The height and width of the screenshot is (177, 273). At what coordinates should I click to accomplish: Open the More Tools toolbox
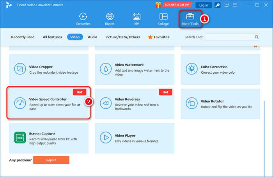(190, 19)
